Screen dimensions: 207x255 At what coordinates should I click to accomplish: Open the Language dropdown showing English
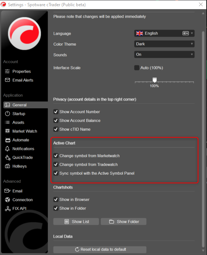click(164, 33)
